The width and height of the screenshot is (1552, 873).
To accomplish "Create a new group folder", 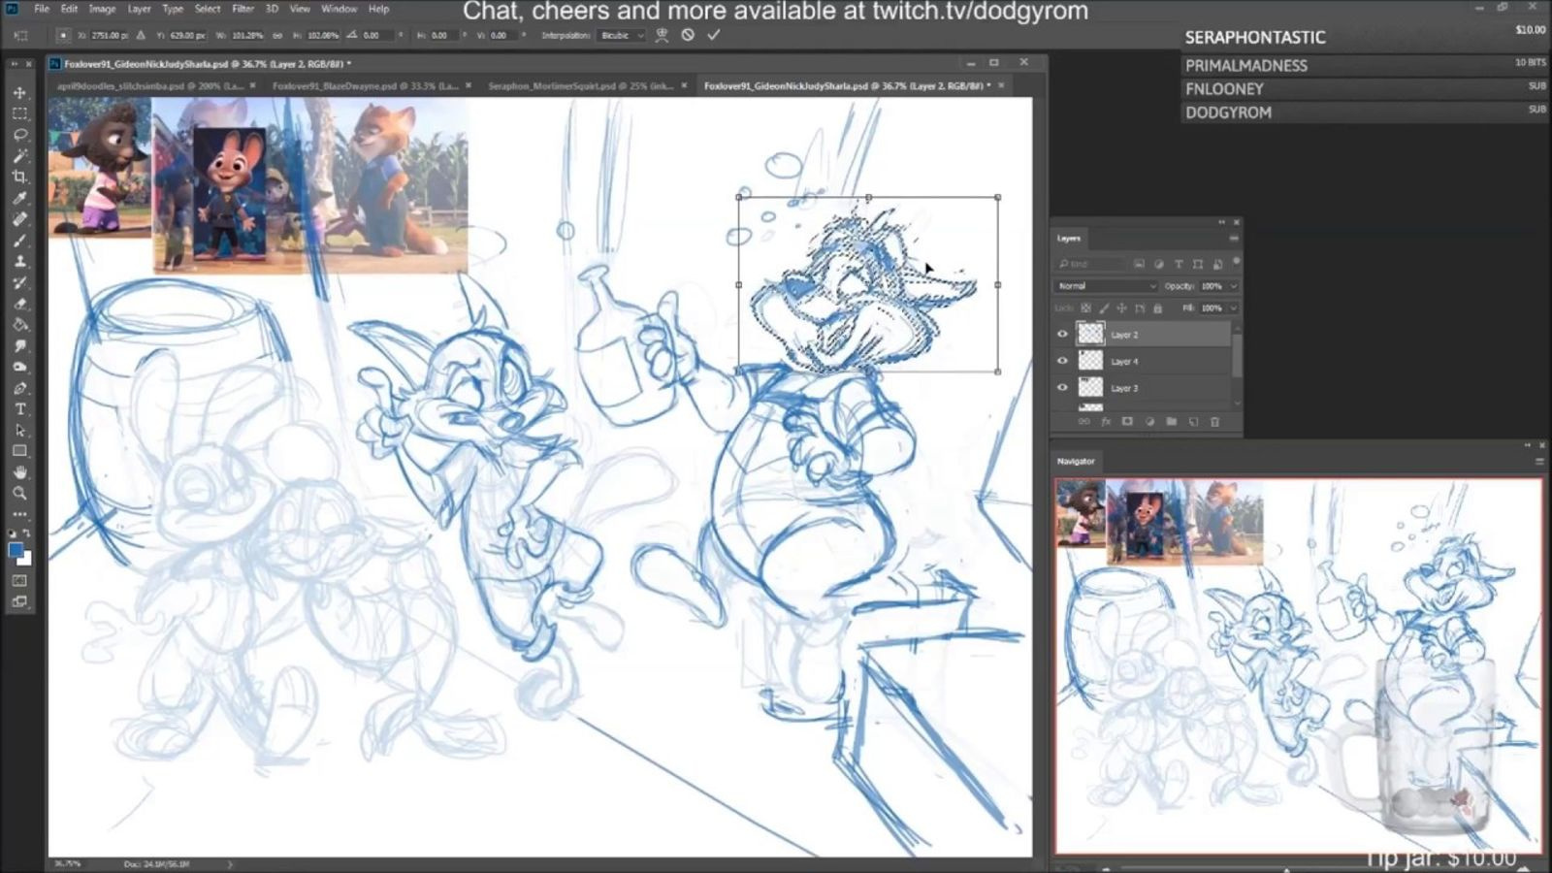I will pyautogui.click(x=1171, y=422).
